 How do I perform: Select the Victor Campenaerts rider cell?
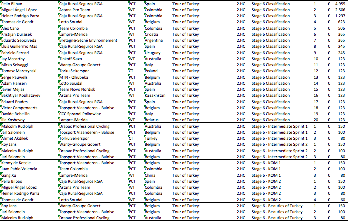coord(19,108)
